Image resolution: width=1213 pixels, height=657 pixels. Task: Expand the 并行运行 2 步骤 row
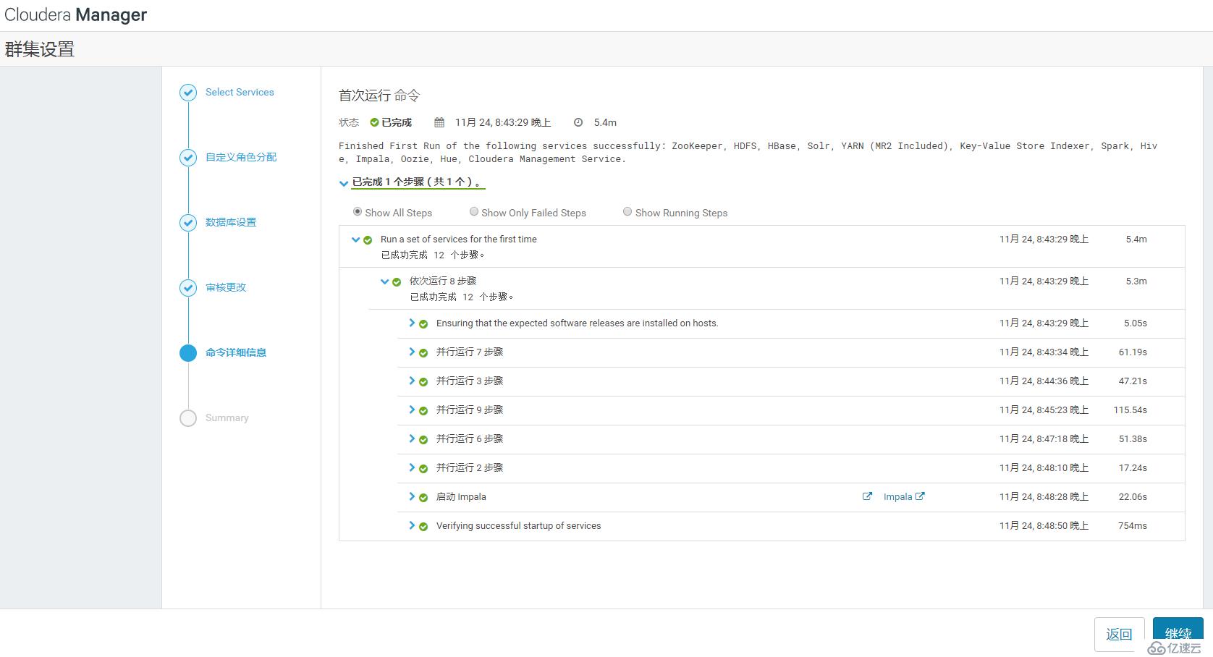tap(412, 467)
